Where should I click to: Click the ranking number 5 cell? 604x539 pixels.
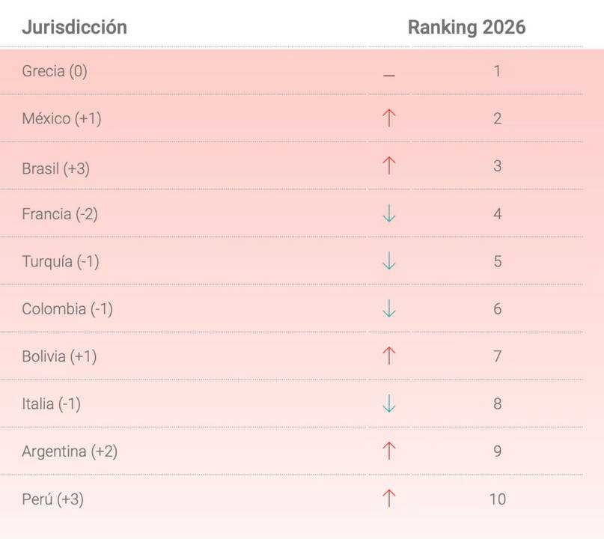497,261
